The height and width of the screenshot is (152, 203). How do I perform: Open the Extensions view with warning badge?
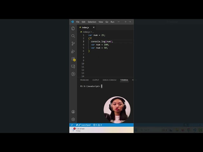[73, 59]
